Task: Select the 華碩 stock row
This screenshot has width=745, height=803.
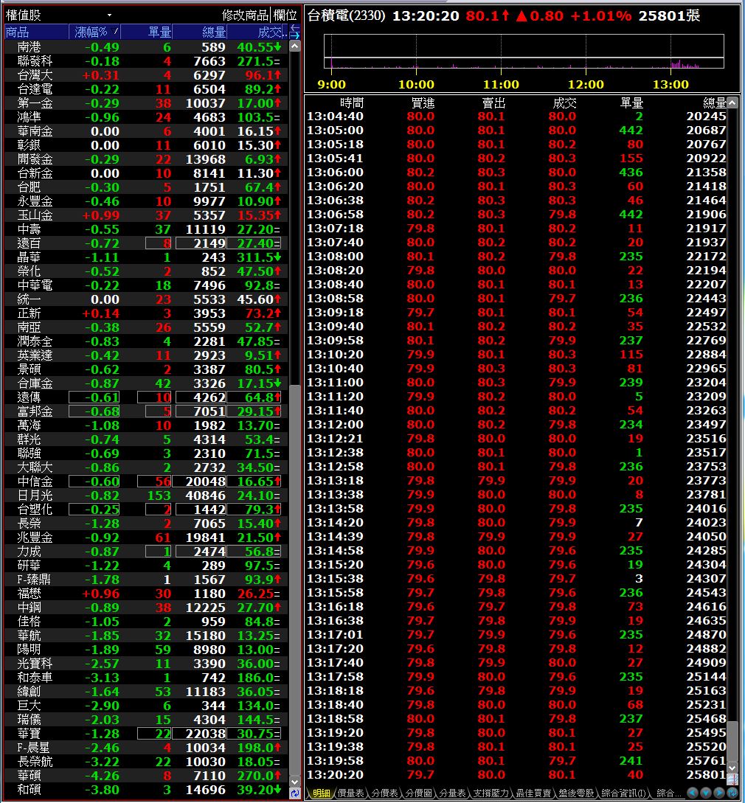Action: tap(146, 775)
